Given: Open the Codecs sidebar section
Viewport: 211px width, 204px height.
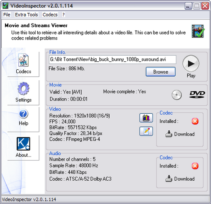Looking at the screenshot, I should [x=23, y=64].
